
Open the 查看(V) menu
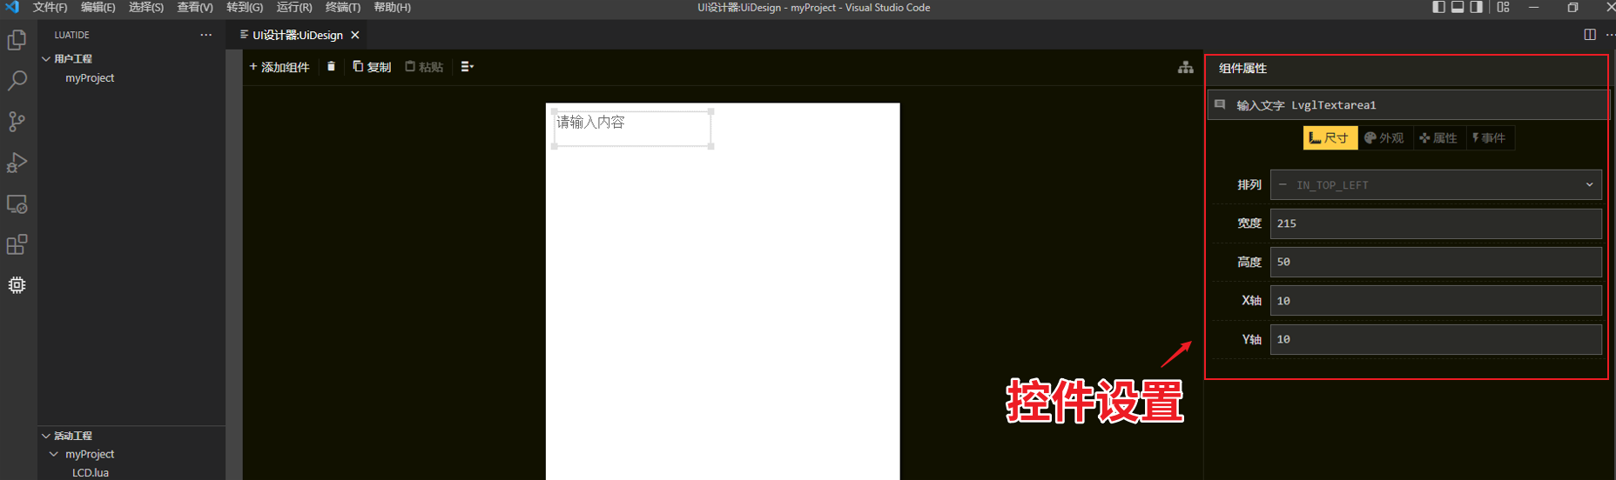195,7
